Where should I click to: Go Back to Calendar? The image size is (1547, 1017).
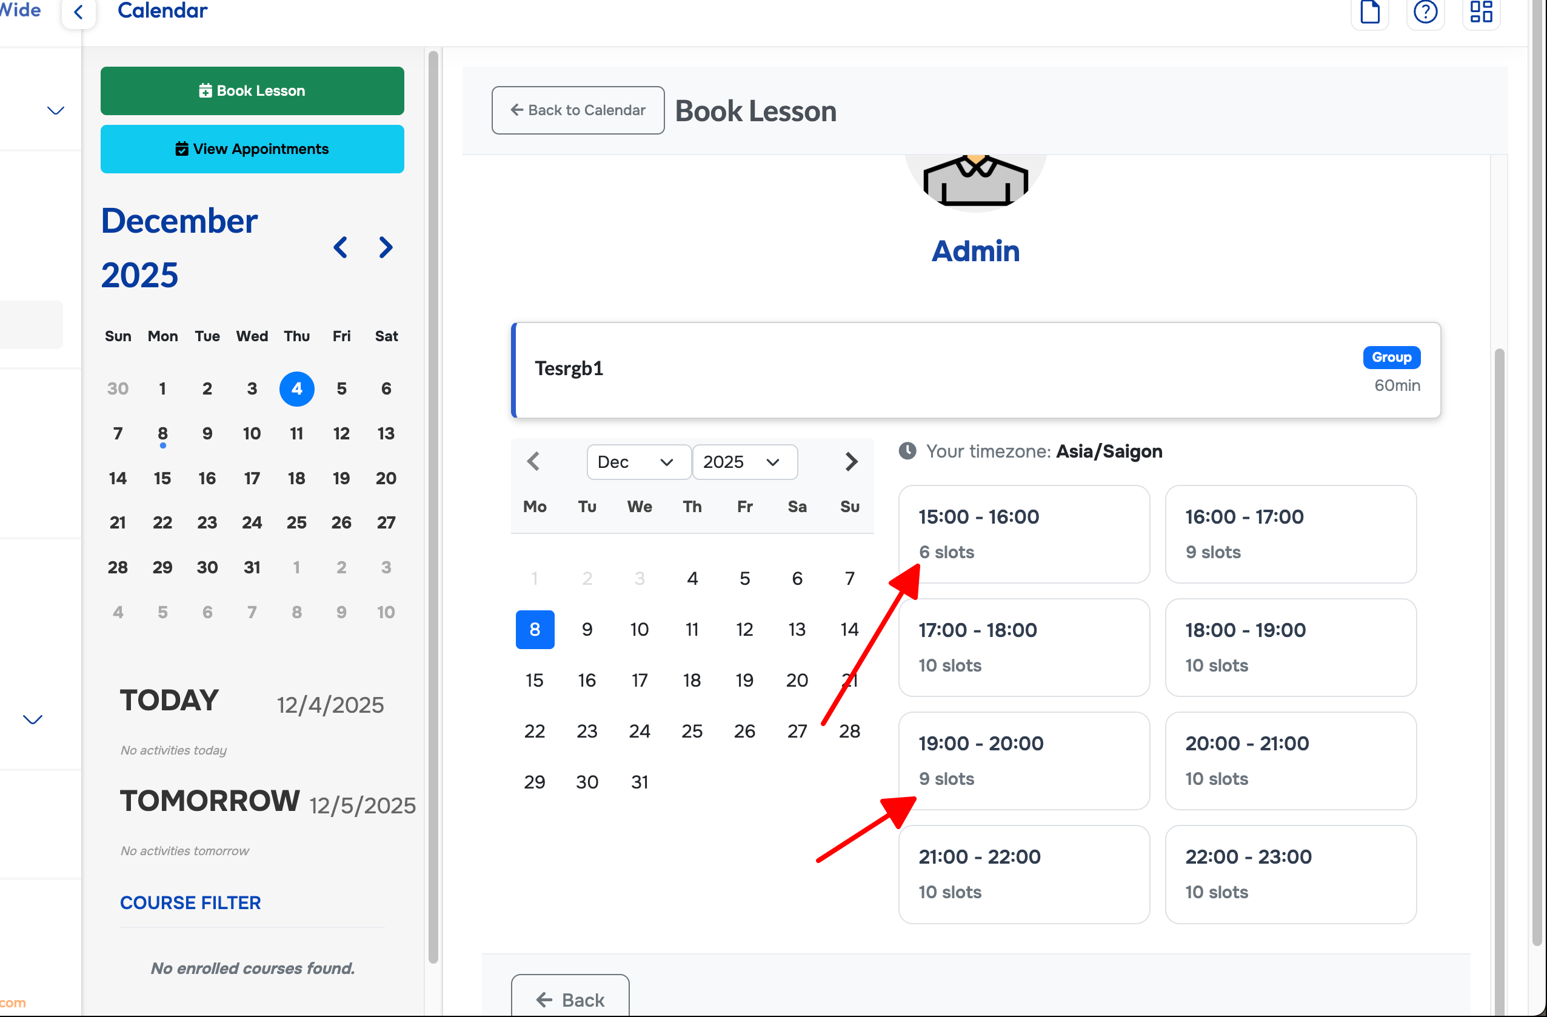point(577,110)
